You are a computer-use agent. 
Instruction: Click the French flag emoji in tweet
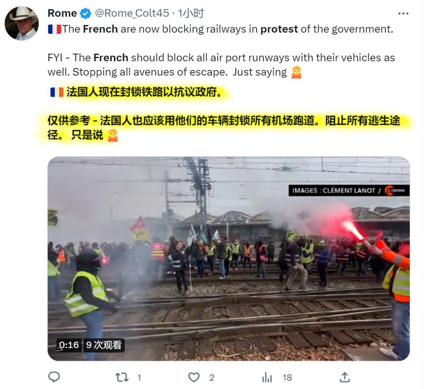coord(55,29)
